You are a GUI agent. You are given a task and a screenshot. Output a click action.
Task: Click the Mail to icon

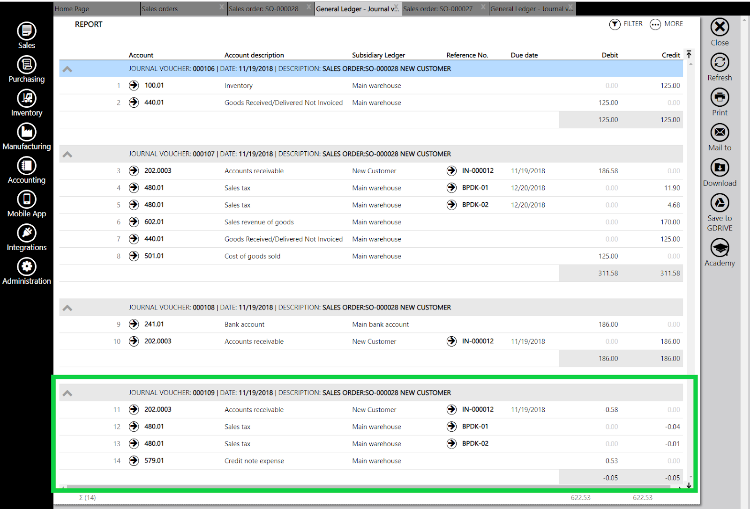(720, 133)
